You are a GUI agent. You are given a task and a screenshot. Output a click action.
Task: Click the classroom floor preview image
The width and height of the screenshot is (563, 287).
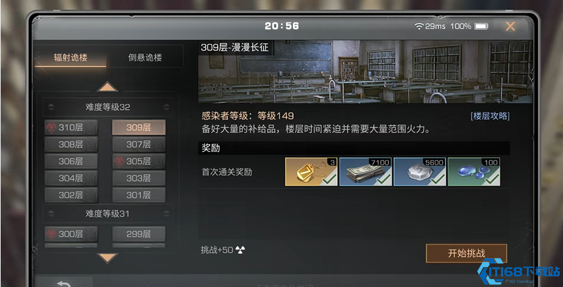pos(365,72)
